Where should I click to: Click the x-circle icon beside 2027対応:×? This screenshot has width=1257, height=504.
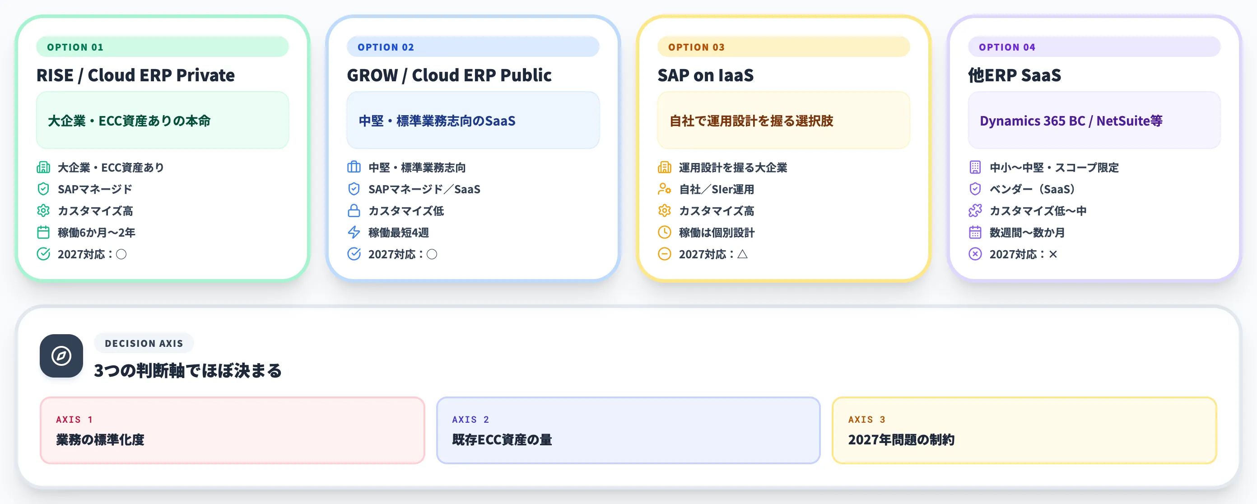[975, 254]
